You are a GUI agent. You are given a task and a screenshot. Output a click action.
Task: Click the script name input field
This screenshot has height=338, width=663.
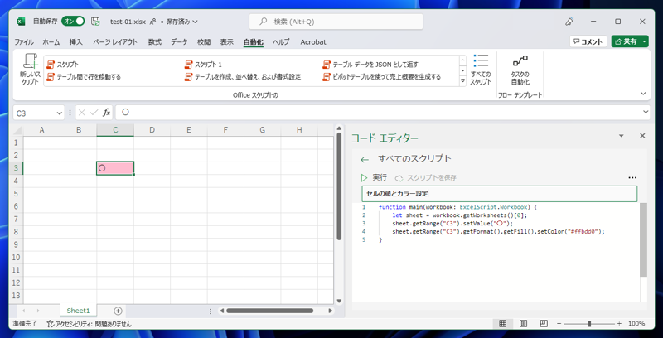tap(500, 194)
